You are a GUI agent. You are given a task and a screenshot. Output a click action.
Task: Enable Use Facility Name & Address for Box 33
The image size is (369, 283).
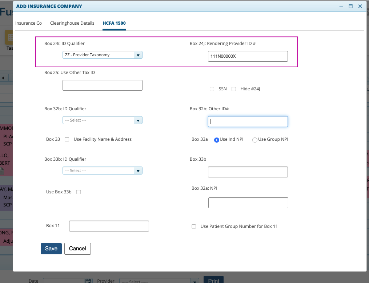67,139
